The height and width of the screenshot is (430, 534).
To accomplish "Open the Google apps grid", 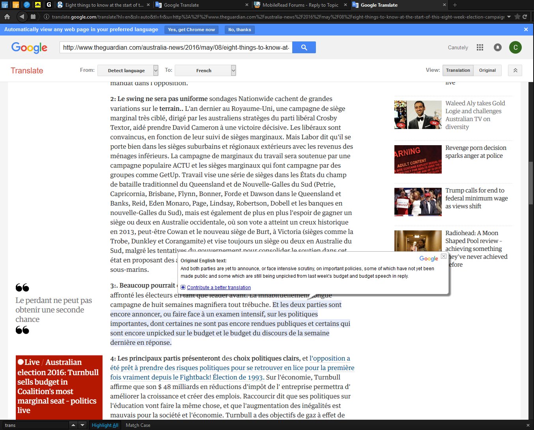I will pyautogui.click(x=480, y=47).
